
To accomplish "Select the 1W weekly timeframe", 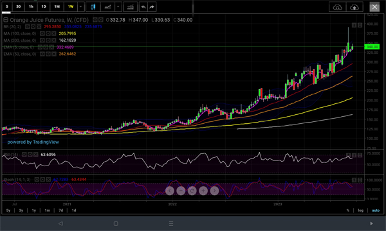I will (x=71, y=6).
